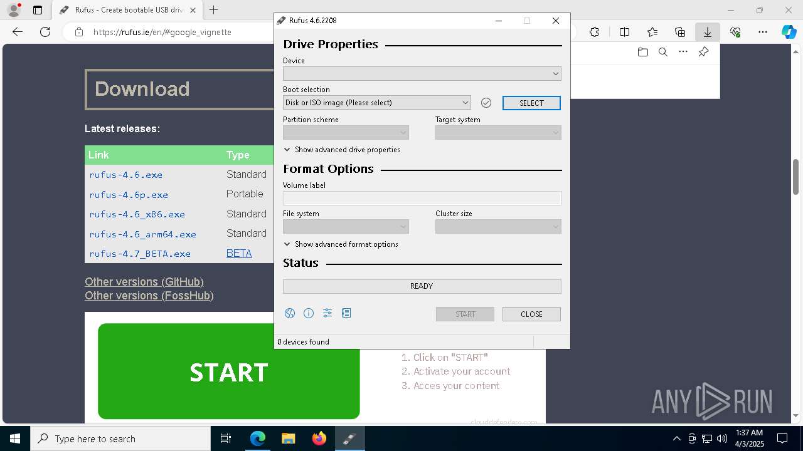
Task: Open notification center icon
Action: [x=782, y=438]
